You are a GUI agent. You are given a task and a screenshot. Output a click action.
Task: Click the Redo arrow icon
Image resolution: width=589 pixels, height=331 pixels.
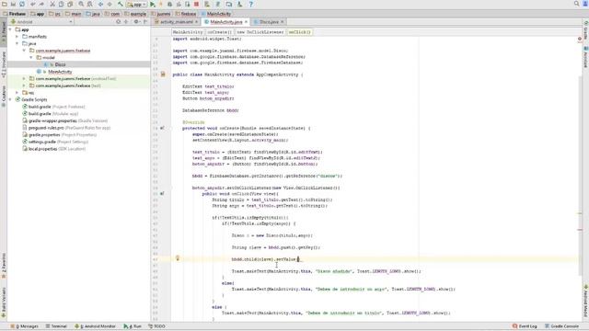point(41,4)
